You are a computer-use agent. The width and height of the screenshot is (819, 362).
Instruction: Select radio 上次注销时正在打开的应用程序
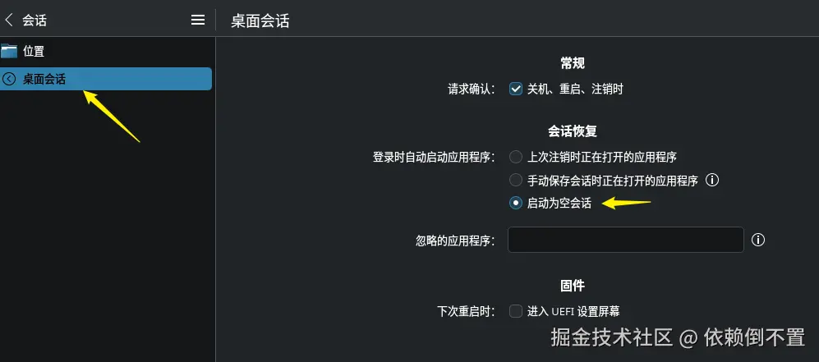(x=516, y=157)
